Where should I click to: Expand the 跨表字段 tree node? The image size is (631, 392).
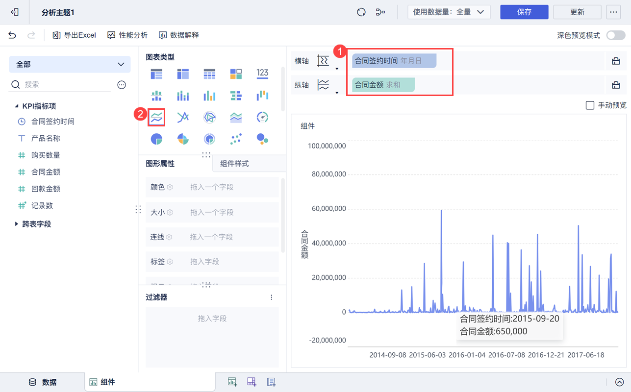click(17, 224)
